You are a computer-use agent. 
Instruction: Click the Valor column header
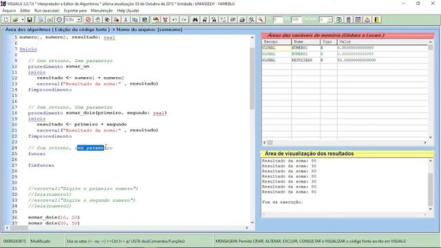[382, 41]
